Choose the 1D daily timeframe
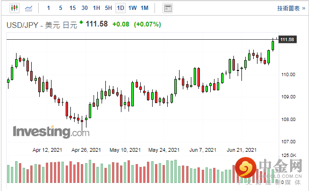309x191 pixels. pyautogui.click(x=120, y=8)
